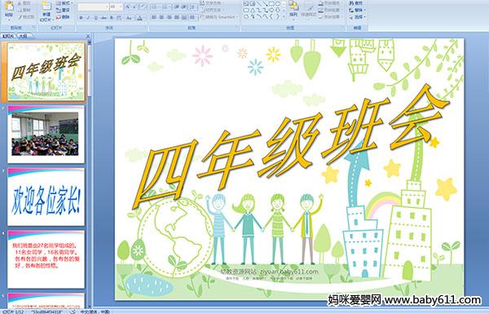Click the Replace (替换) button
489x314 pixels.
pos(356,11)
